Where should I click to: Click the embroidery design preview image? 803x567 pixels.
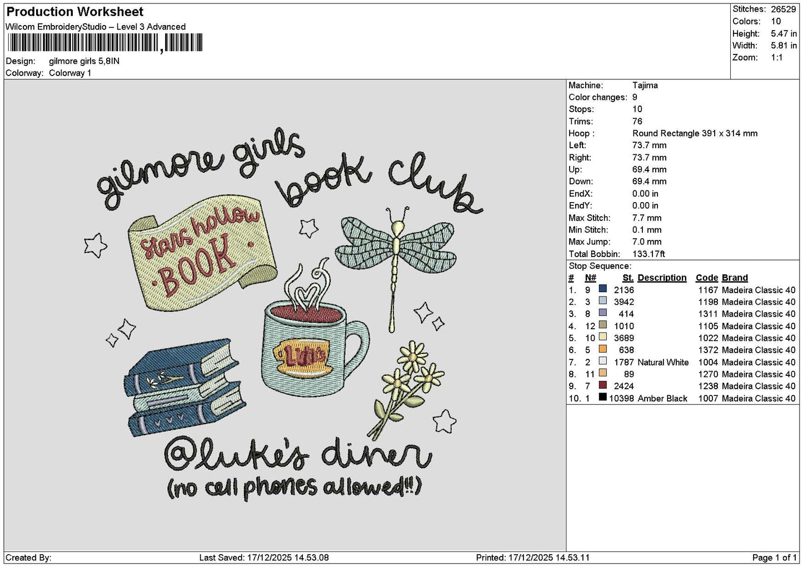point(285,315)
